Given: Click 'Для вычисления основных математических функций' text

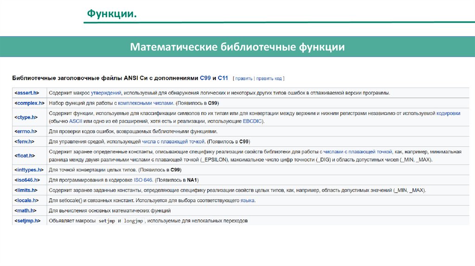Looking at the screenshot, I should coord(109,210).
